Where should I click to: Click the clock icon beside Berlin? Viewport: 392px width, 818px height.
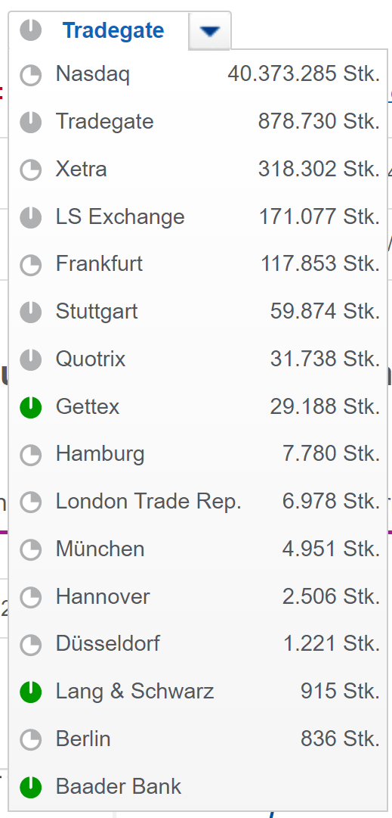click(x=31, y=739)
